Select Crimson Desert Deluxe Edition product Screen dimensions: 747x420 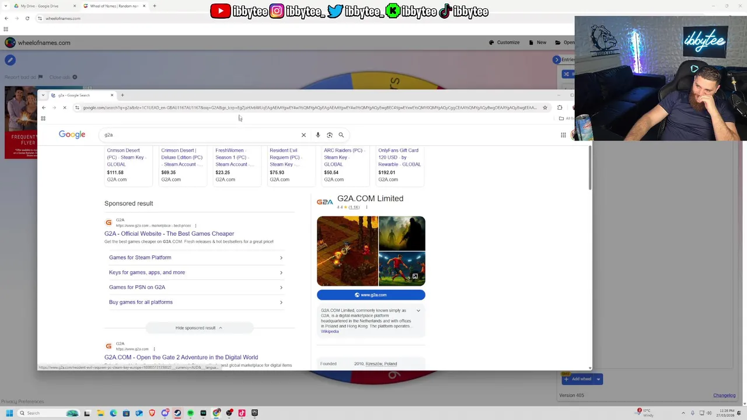(x=181, y=165)
